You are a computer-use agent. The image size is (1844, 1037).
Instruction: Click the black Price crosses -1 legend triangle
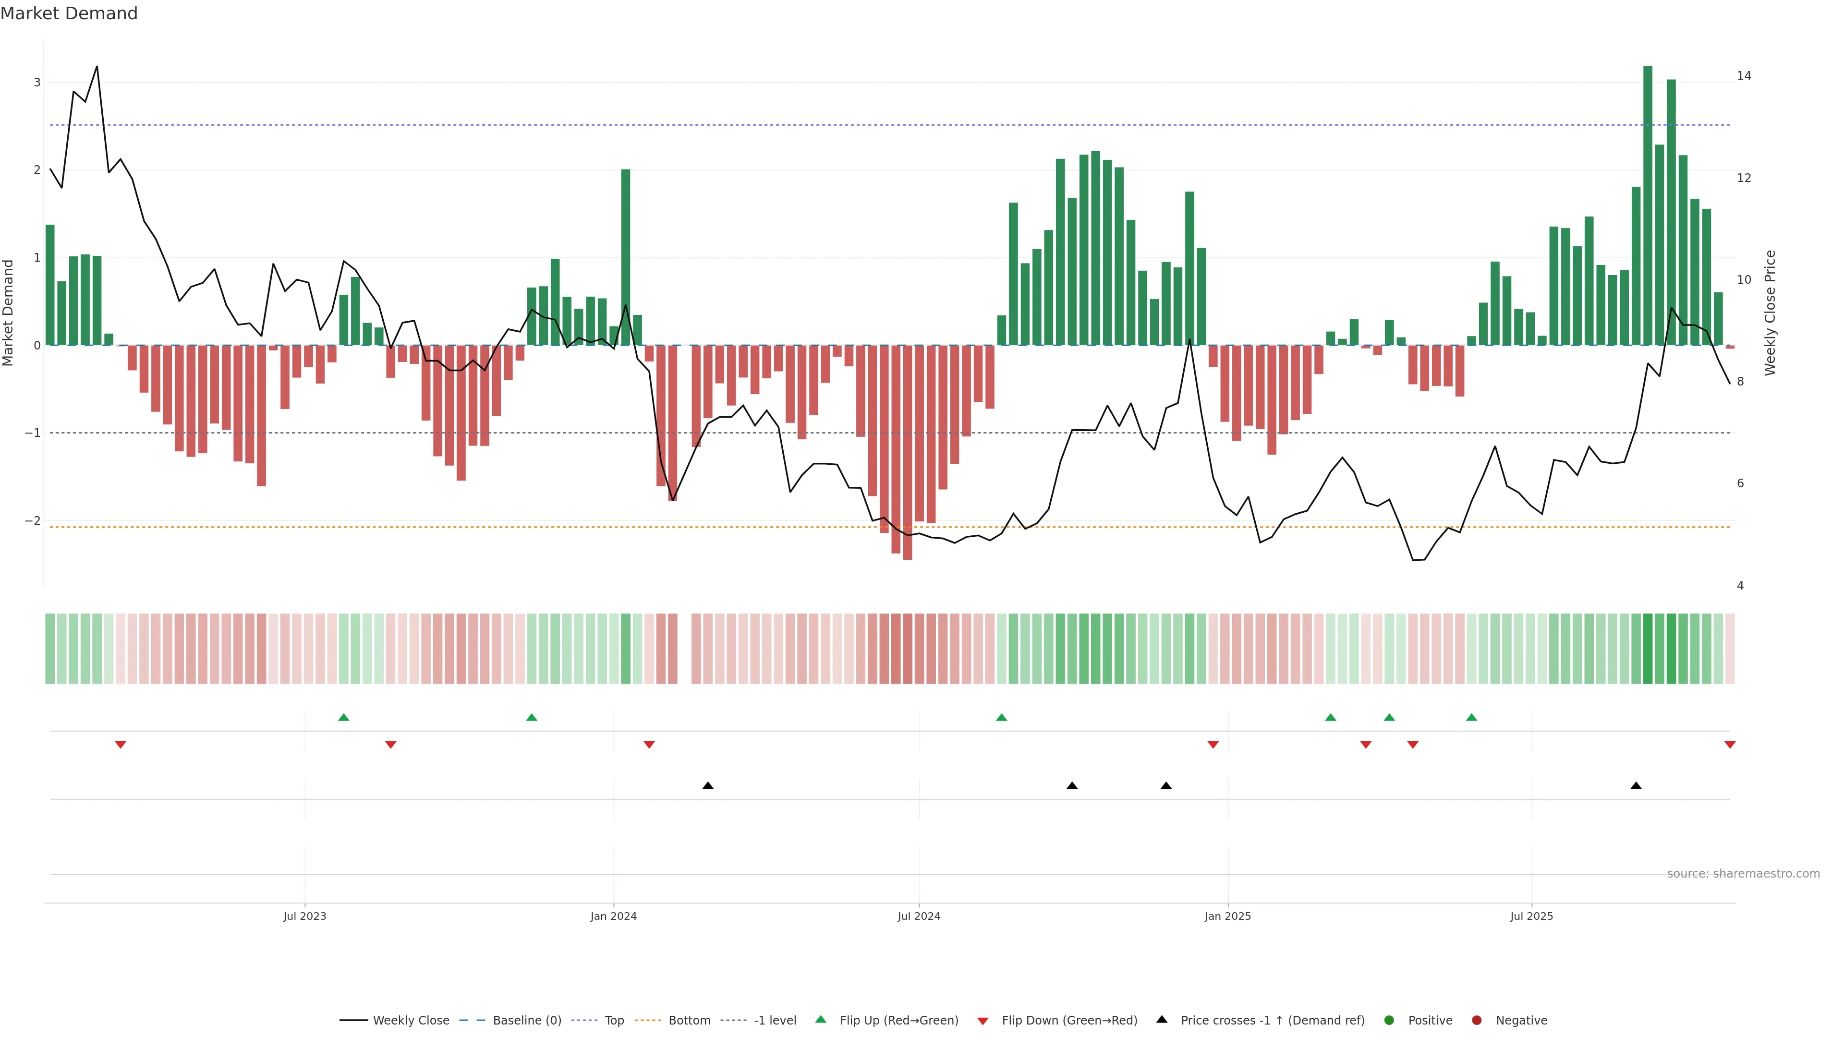point(1162,1020)
